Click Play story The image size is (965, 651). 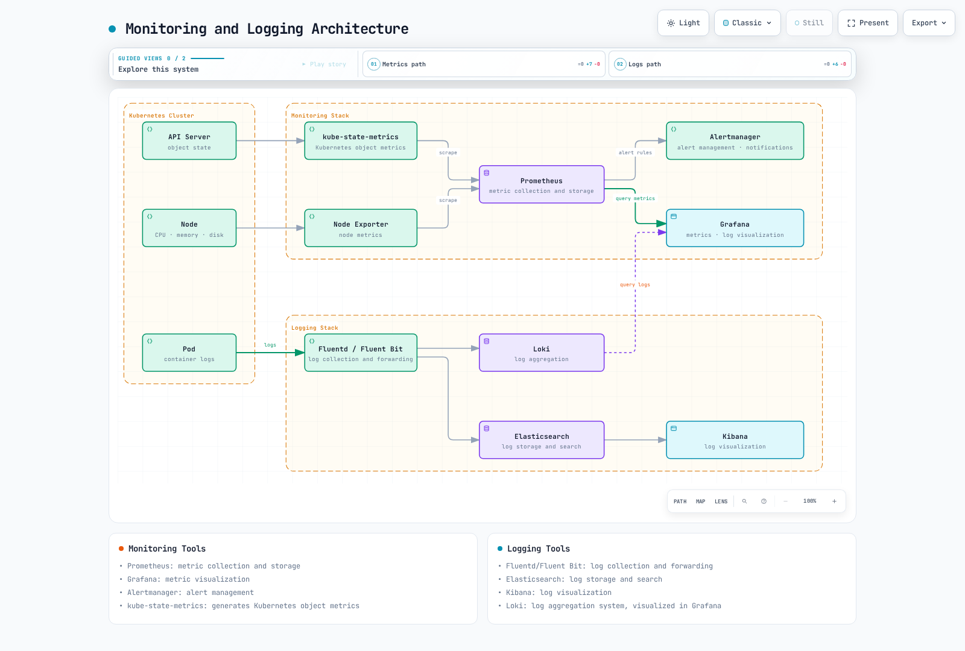(324, 64)
